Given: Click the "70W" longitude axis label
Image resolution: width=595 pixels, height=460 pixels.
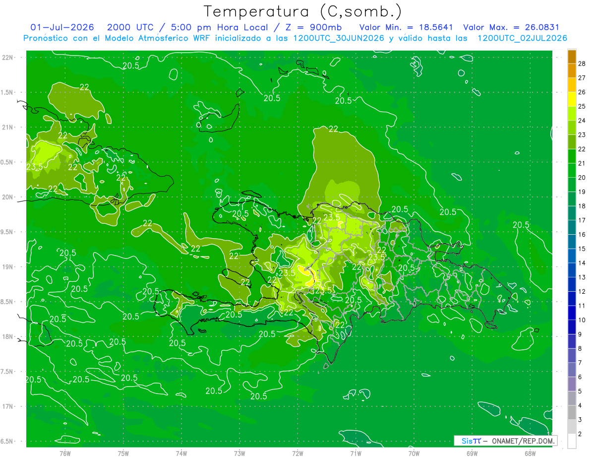Looking at the screenshot, I should pos(414,454).
